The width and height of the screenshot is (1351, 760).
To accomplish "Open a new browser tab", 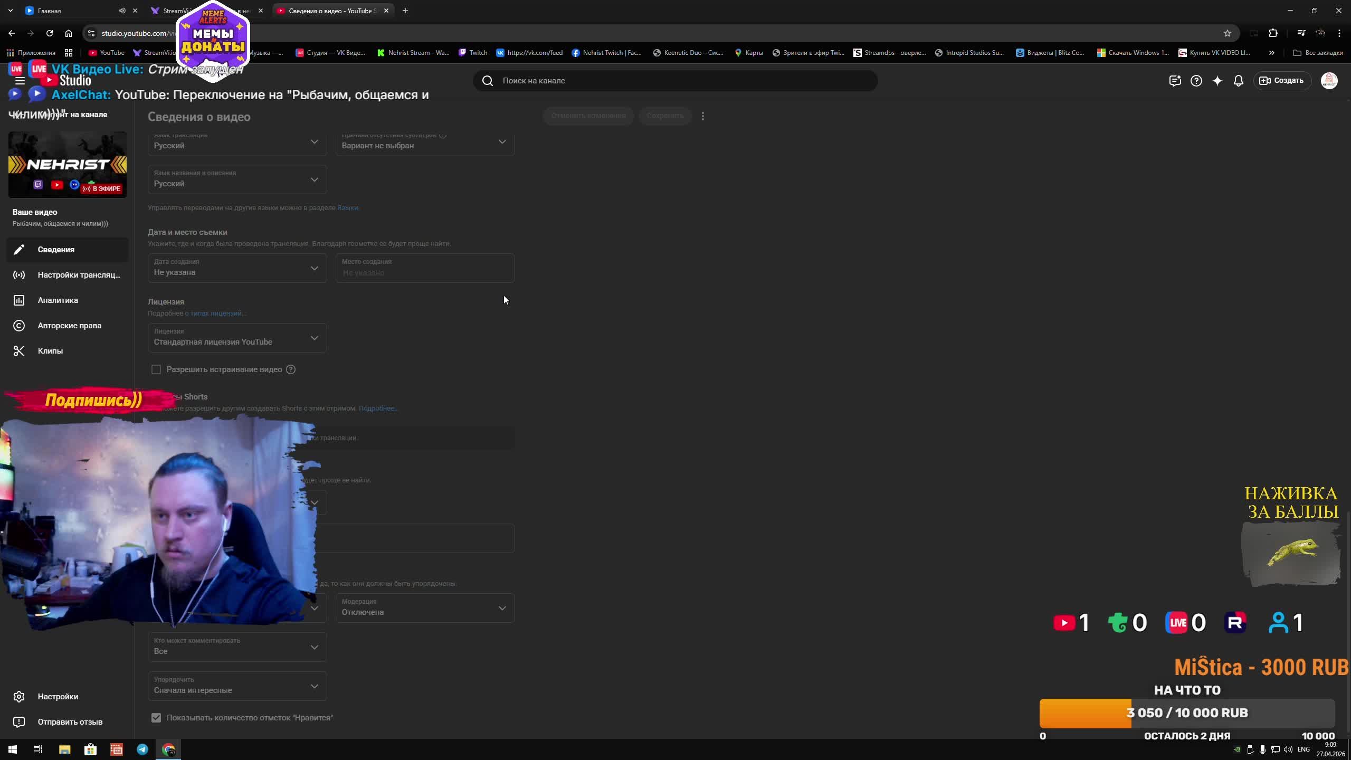I will click(x=405, y=11).
